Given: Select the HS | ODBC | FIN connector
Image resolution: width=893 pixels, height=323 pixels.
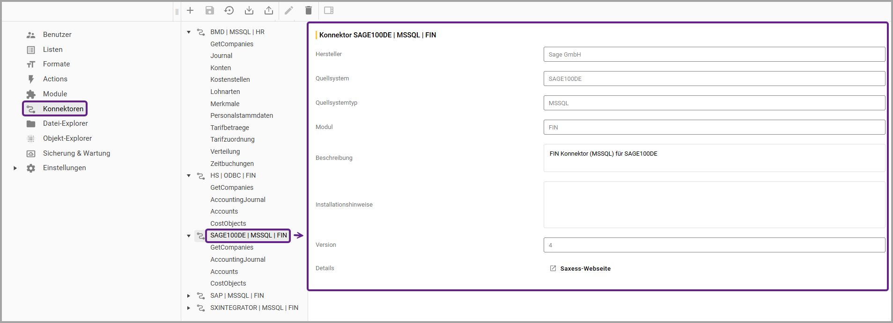Looking at the screenshot, I should point(233,176).
